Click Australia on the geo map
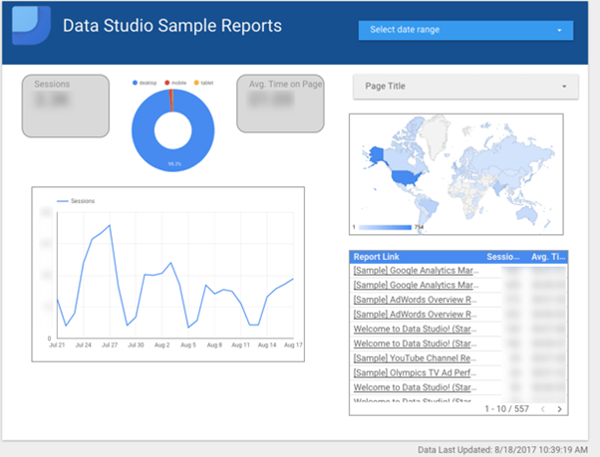The height and width of the screenshot is (457, 600). pyautogui.click(x=526, y=214)
